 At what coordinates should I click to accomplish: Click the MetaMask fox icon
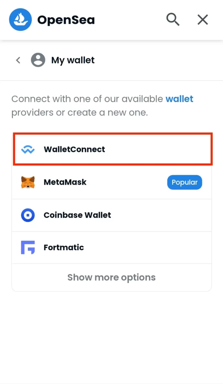click(28, 182)
